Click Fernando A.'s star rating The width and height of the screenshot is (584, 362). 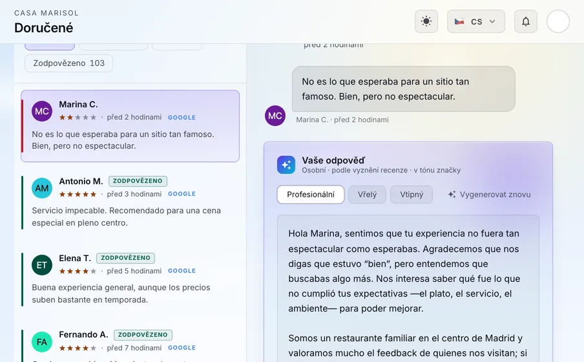[78, 348]
